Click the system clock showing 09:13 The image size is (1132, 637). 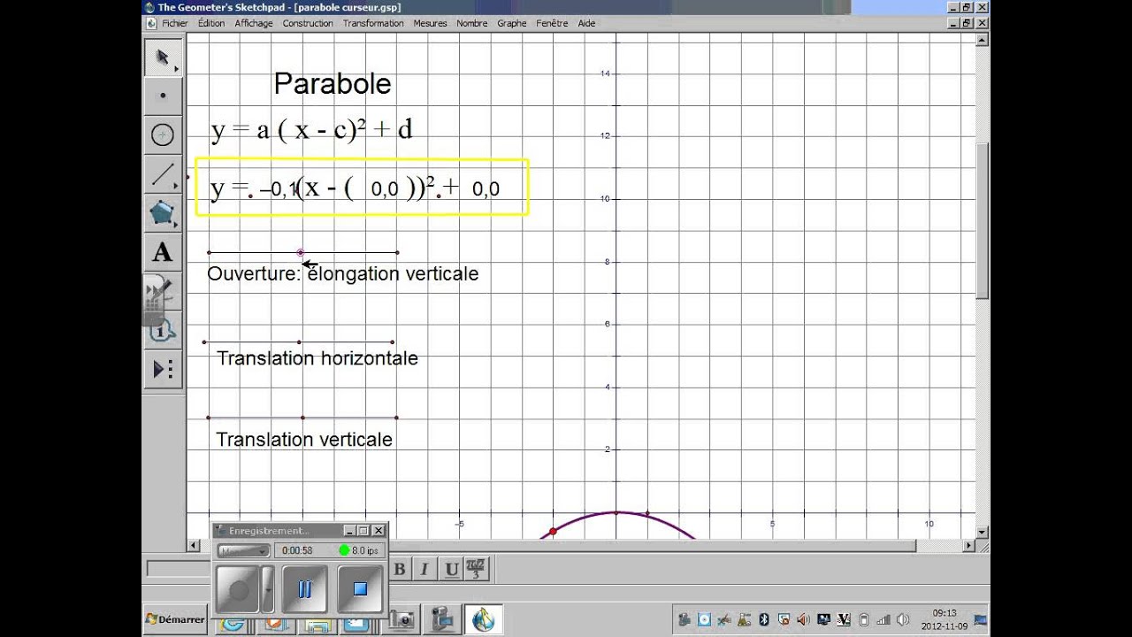tap(945, 613)
